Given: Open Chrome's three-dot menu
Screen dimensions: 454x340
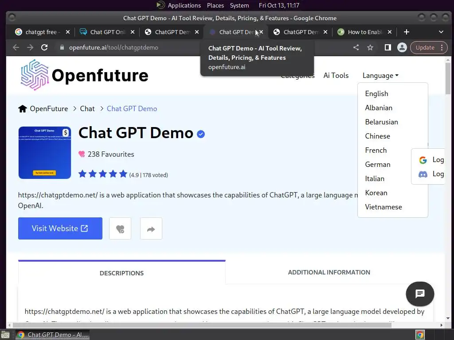Looking at the screenshot, I should (442, 47).
